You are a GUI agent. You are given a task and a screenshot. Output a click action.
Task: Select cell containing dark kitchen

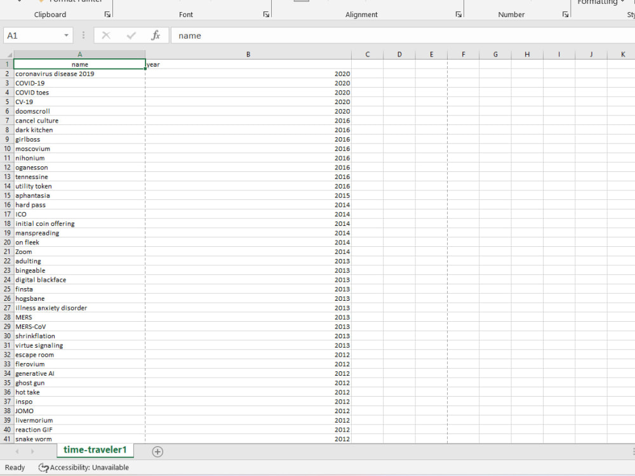pos(80,130)
